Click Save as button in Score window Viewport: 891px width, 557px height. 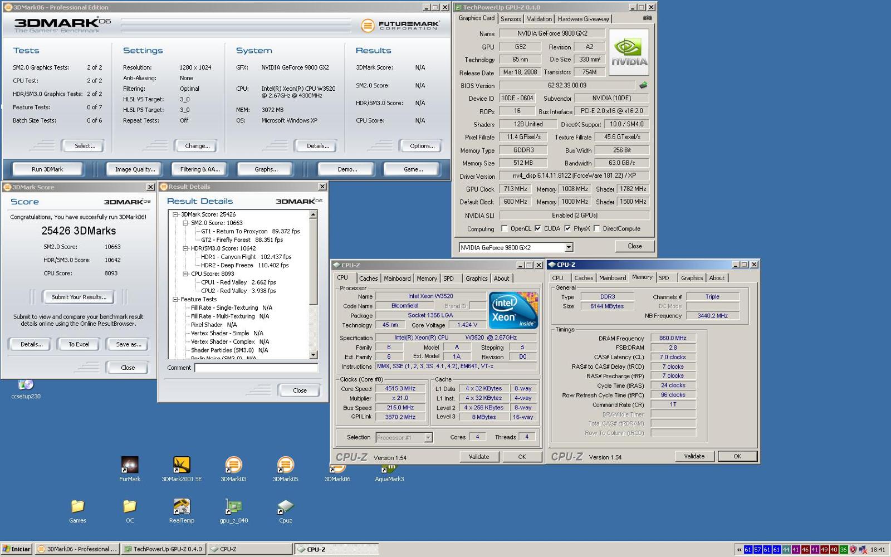click(128, 344)
